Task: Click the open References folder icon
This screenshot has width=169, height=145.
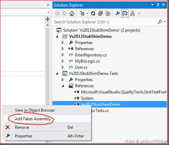Action: 71,86
